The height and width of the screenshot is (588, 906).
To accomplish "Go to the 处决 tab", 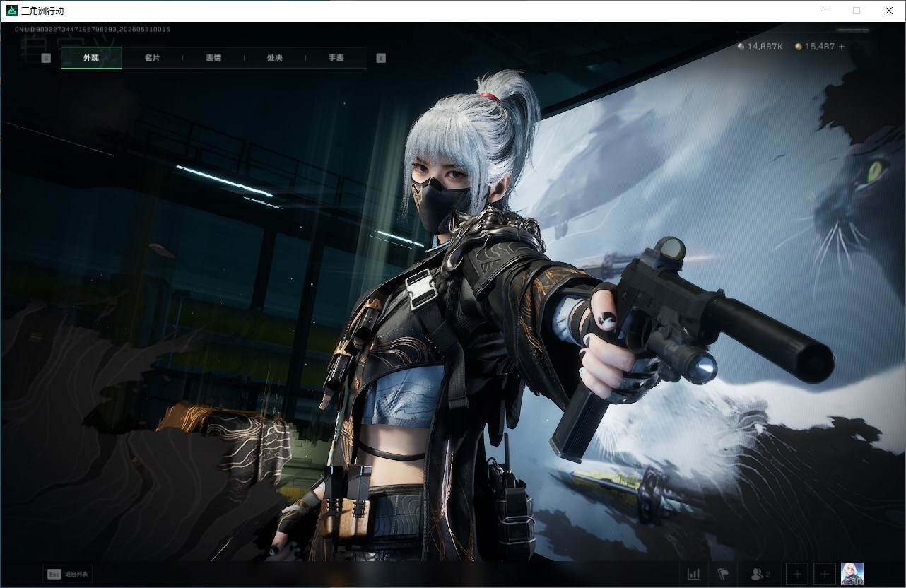I will (x=275, y=58).
